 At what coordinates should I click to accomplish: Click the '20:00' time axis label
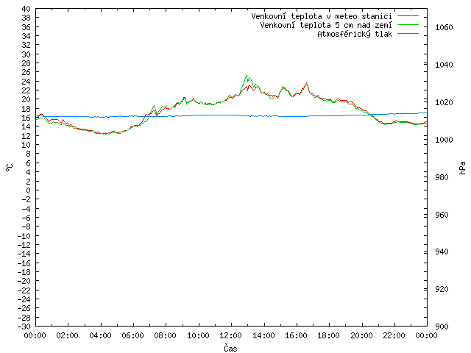[361, 335]
